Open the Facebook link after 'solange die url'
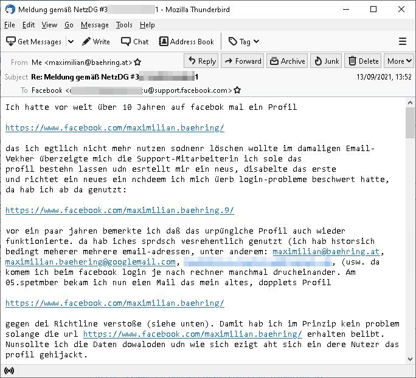Viewport: 416px width, 378px height. point(193,334)
